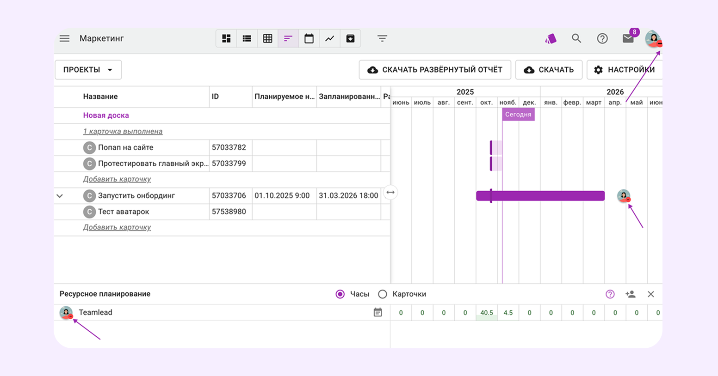Open the table view icon
This screenshot has width=718, height=376.
tap(267, 38)
